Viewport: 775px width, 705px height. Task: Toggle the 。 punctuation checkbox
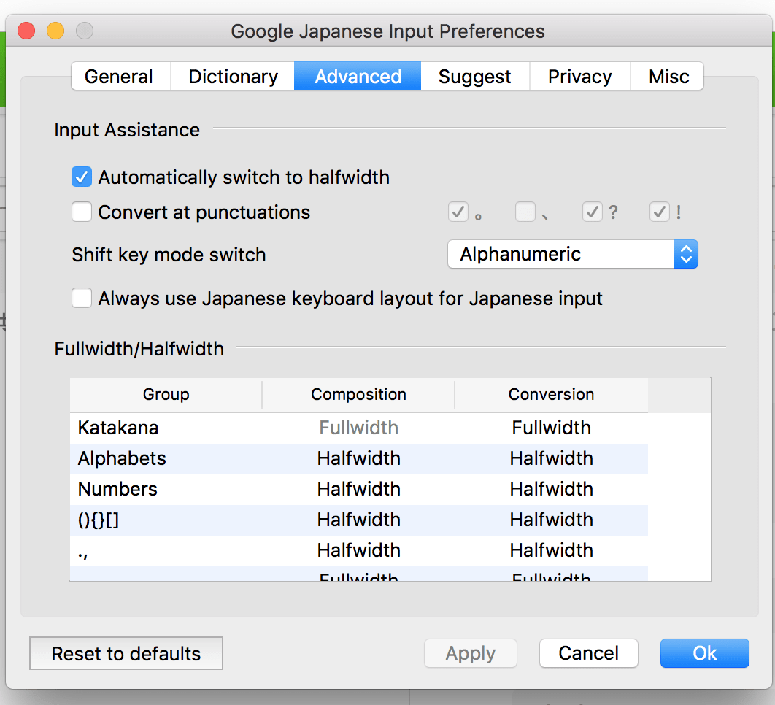coord(458,212)
